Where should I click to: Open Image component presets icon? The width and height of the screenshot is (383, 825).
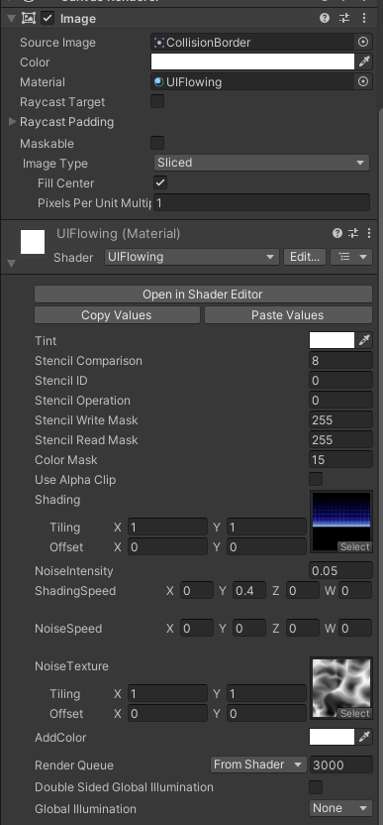click(344, 19)
